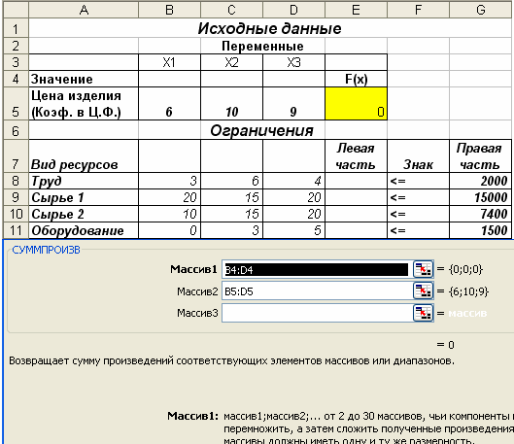Select cell D5 with value 9
Image resolution: width=514 pixels, height=444 pixels.
(x=293, y=104)
